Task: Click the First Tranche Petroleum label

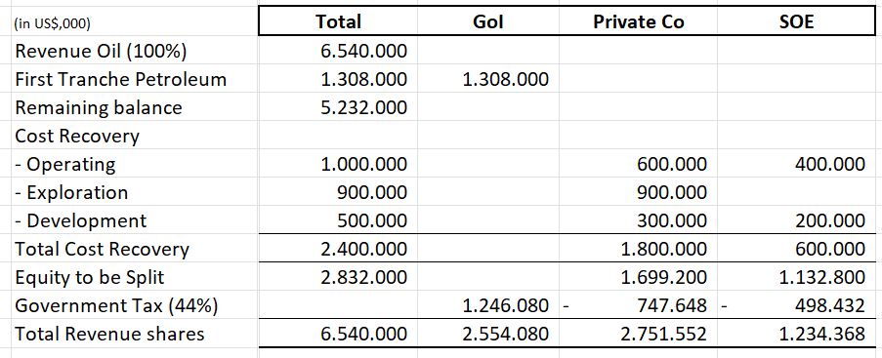Action: (x=120, y=79)
